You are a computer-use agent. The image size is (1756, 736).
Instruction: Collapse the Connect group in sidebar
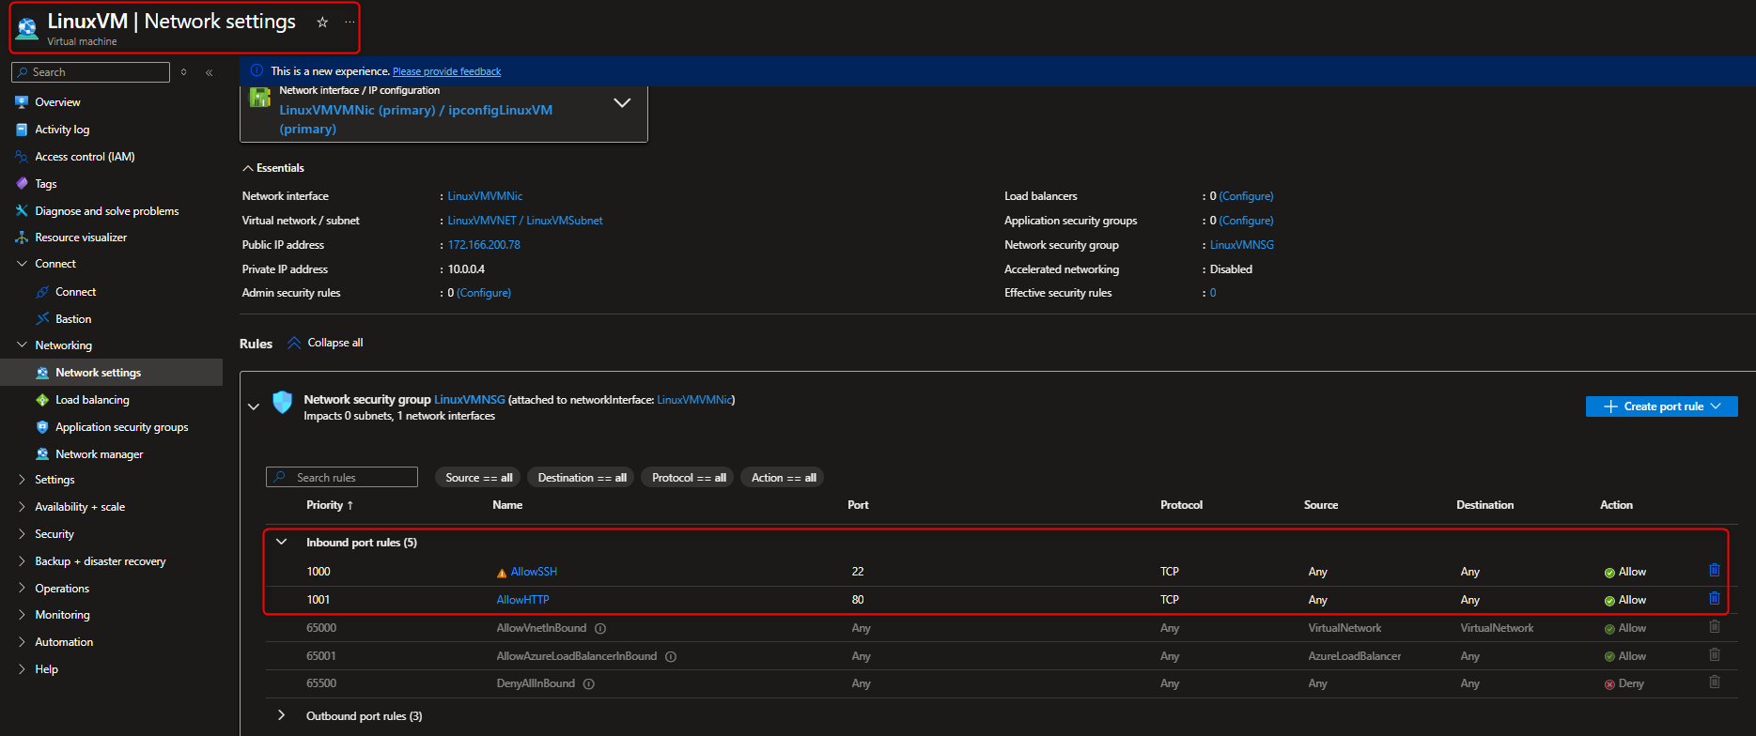pos(22,264)
